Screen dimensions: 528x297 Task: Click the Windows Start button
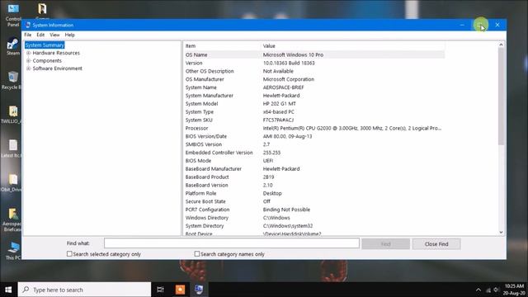pyautogui.click(x=8, y=290)
